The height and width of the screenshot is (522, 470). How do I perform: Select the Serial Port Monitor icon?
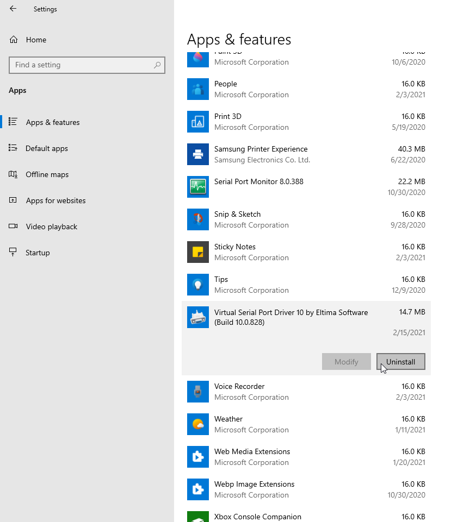(198, 187)
